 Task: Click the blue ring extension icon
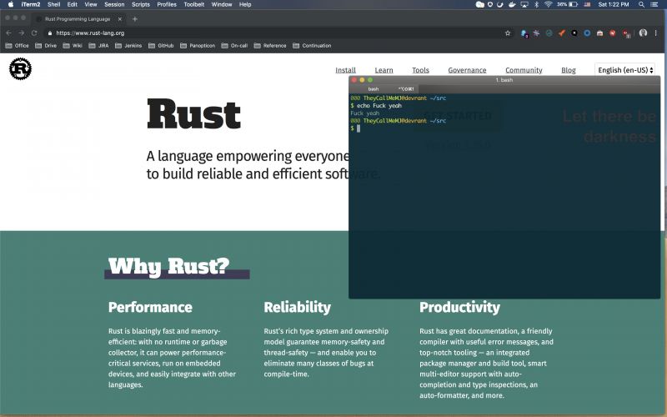pos(587,33)
